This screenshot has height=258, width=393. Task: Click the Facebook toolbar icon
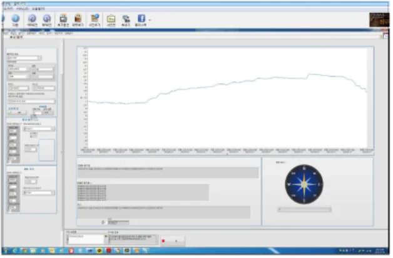[141, 18]
